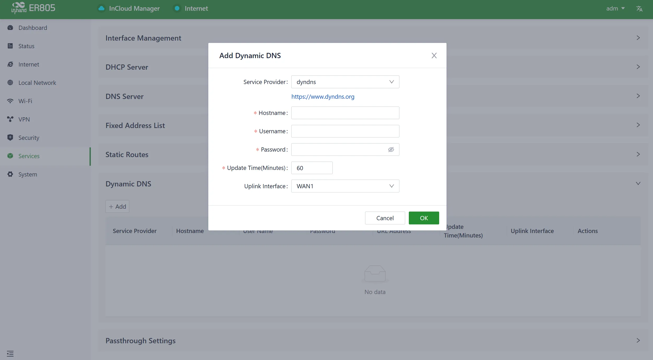Click the language translate icon
653x360 pixels.
639,9
